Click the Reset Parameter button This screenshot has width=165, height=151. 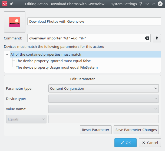(x=96, y=130)
